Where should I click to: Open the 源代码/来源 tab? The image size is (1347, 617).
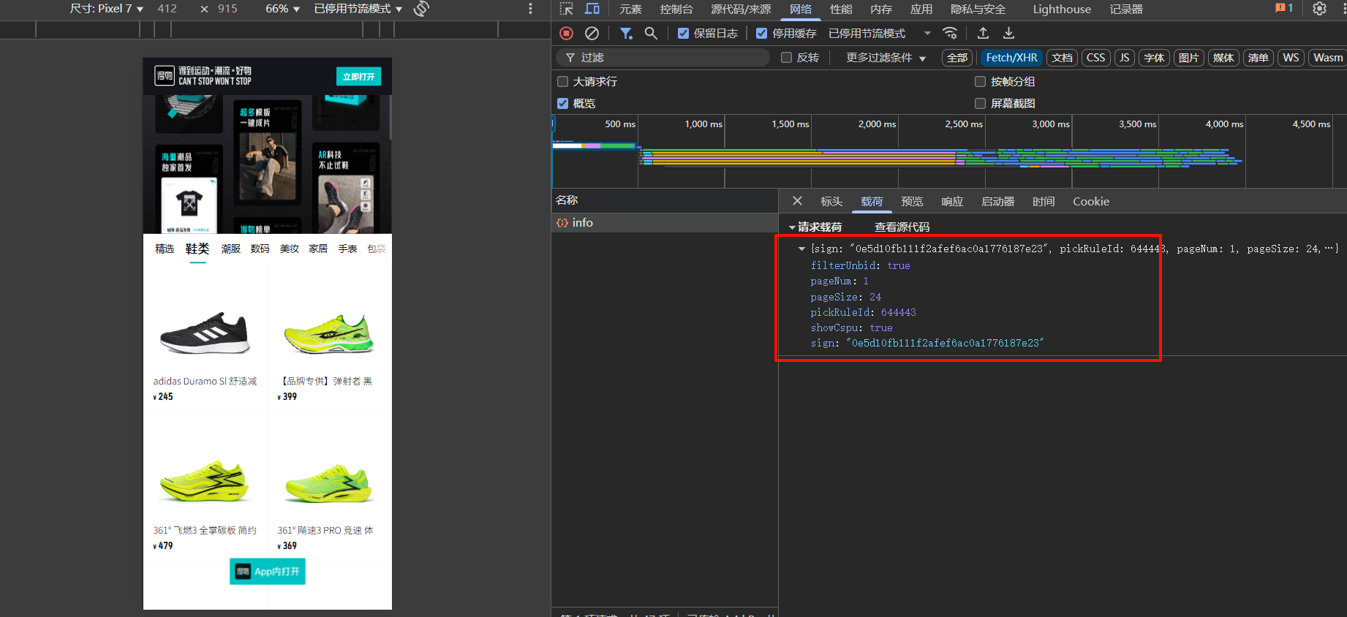[x=741, y=9]
